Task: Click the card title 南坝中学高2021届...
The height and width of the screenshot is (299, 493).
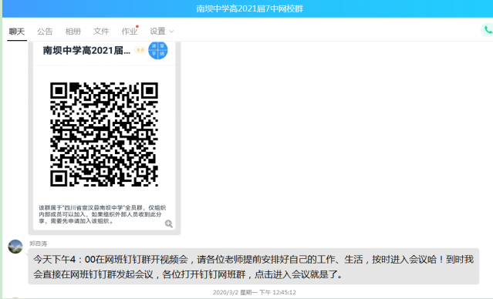Action: (86, 50)
